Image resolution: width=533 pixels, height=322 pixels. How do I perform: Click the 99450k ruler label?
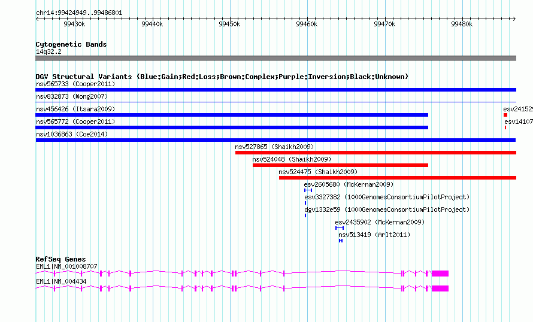(x=229, y=24)
